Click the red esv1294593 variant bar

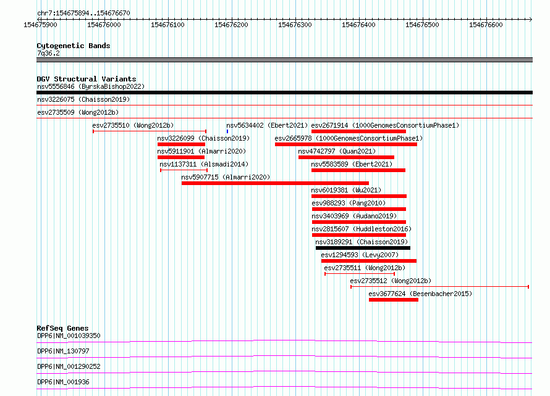point(369,261)
